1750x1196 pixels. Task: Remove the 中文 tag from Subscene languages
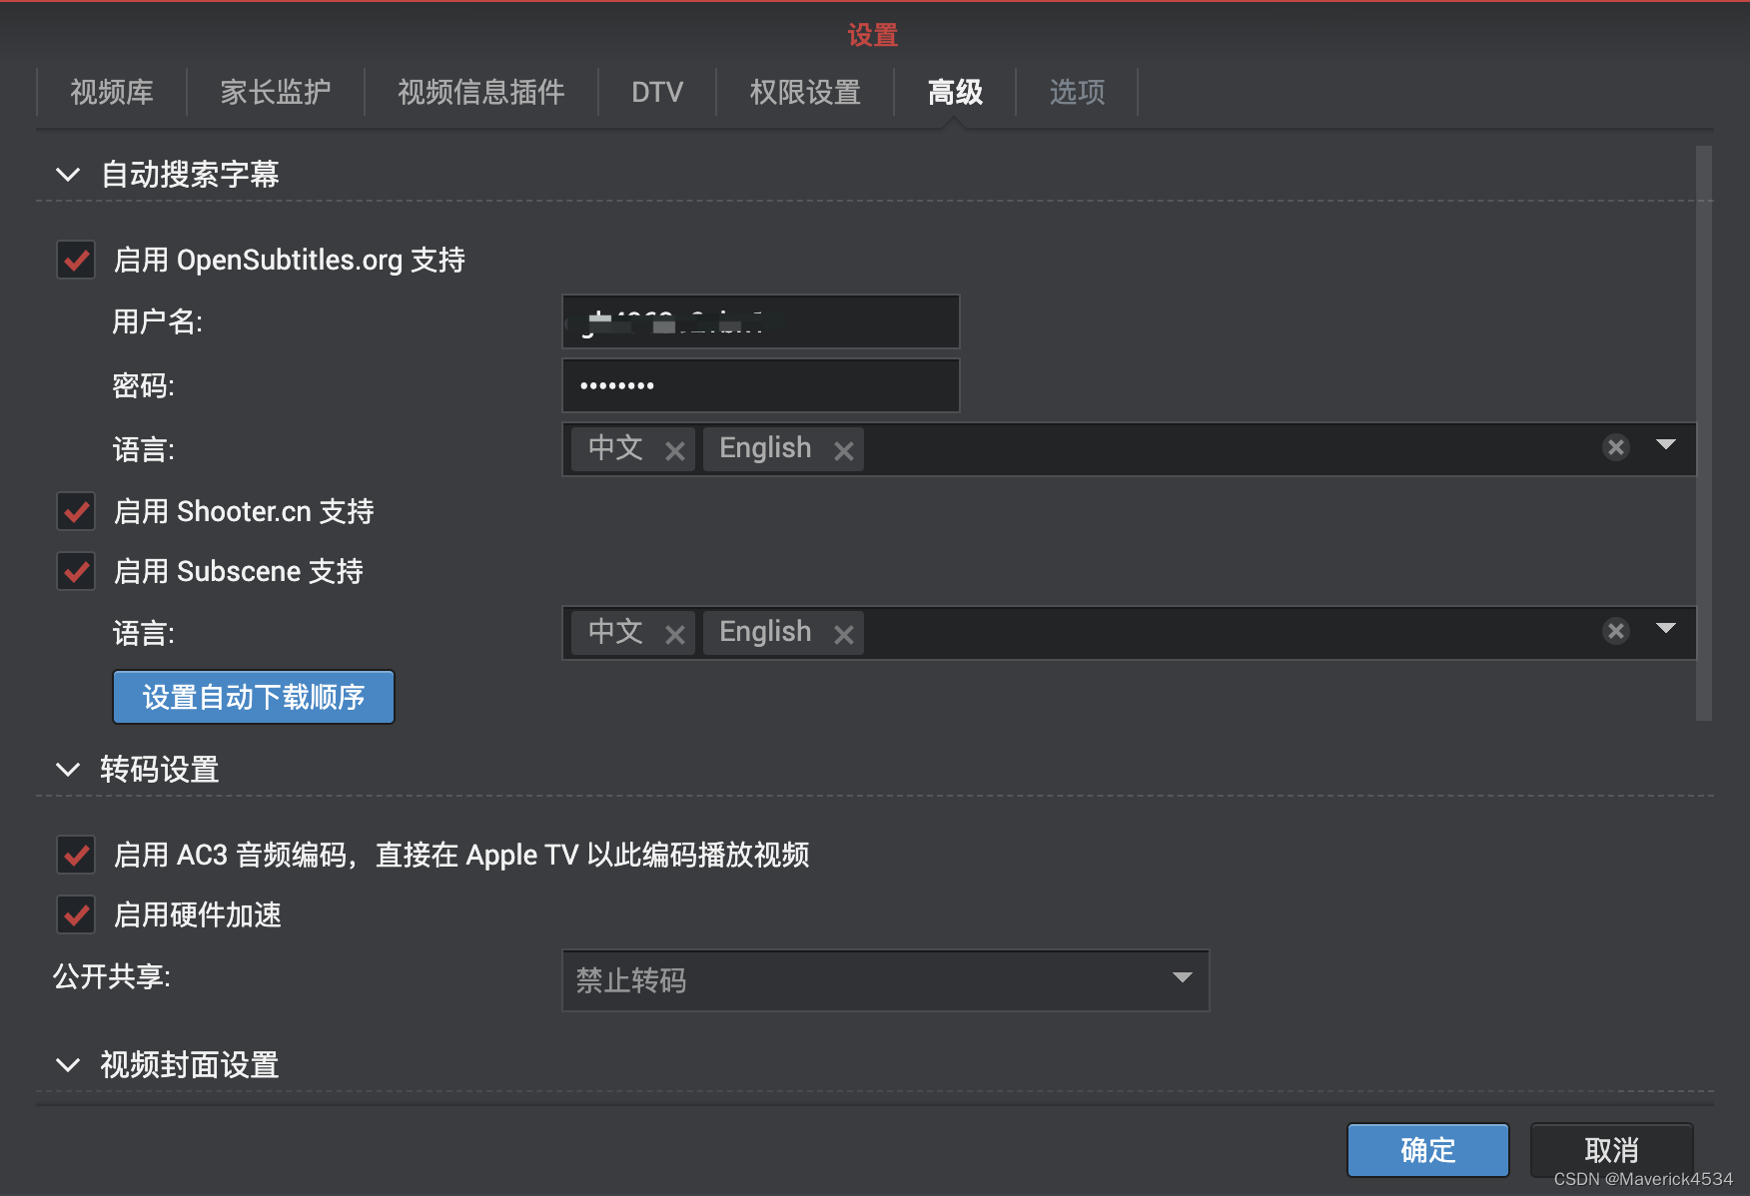(674, 632)
